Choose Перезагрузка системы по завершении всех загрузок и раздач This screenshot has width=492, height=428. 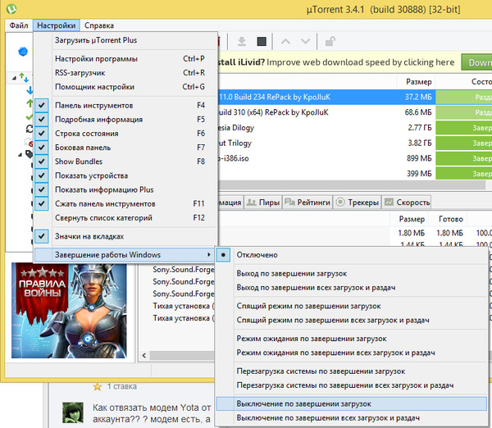[x=352, y=385]
